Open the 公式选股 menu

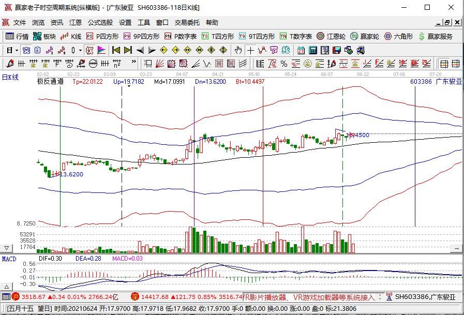[x=100, y=22]
